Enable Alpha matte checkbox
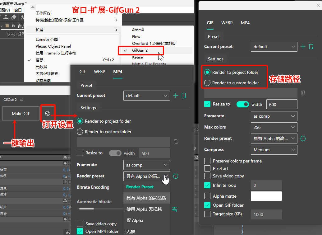The height and width of the screenshot is (235, 322). coord(207,196)
